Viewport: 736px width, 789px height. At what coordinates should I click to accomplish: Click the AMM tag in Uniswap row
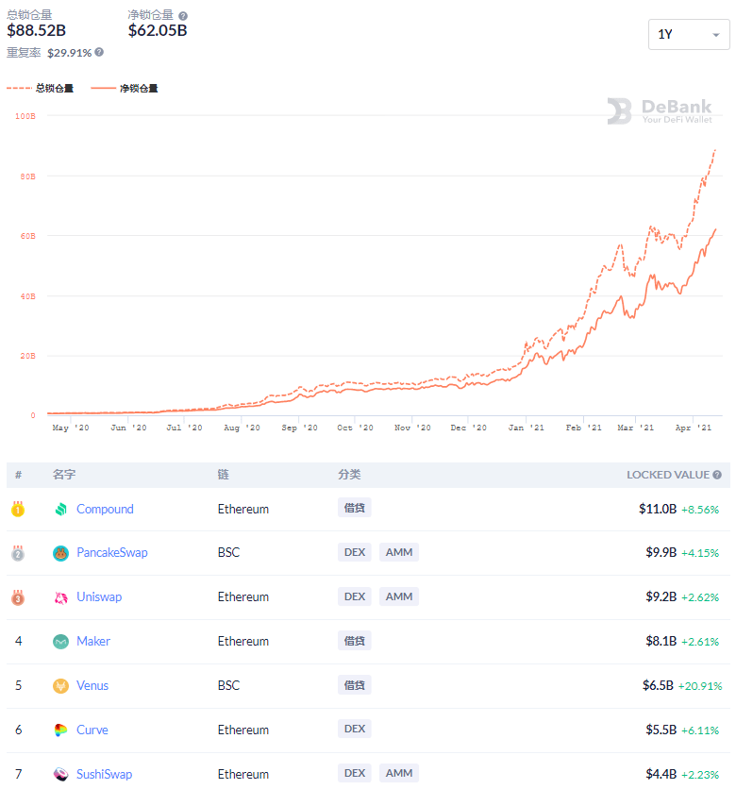pos(399,596)
